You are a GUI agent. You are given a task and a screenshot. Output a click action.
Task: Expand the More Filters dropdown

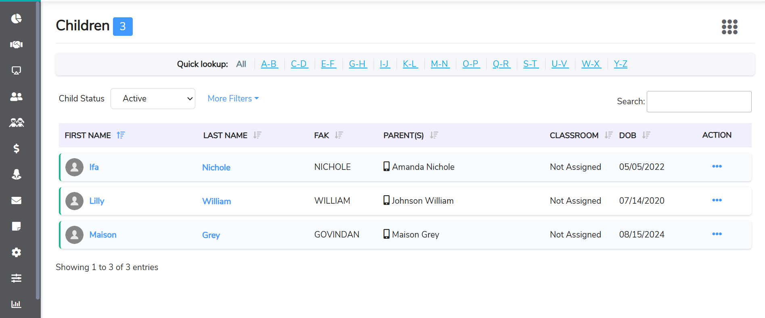point(233,99)
